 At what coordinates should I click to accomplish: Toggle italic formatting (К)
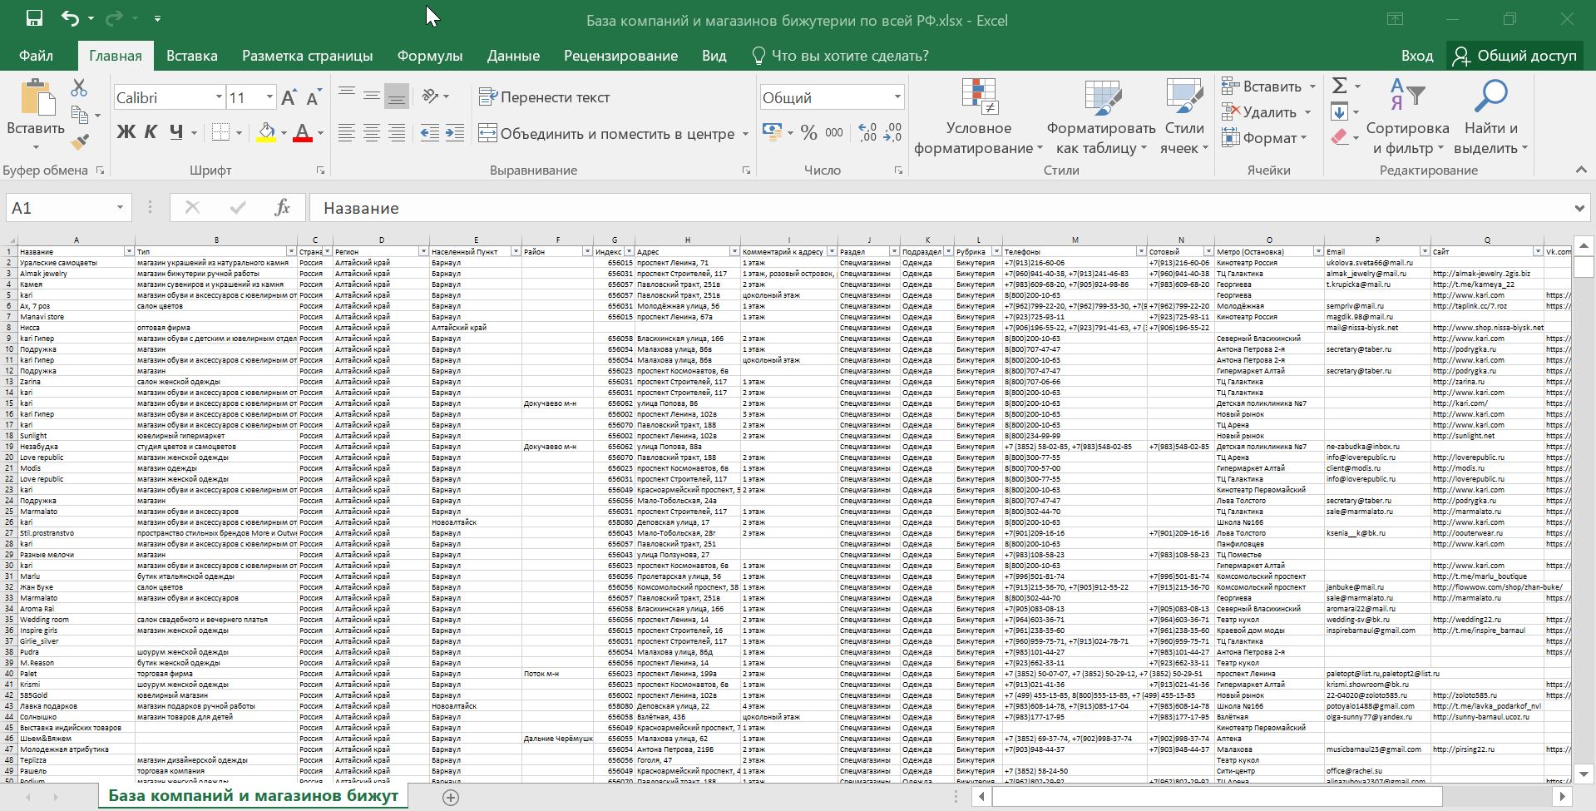pyautogui.click(x=151, y=132)
